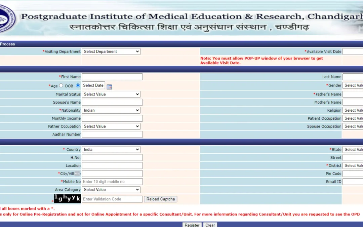Open the Religion dropdown
The image size is (363, 227).
point(353,110)
